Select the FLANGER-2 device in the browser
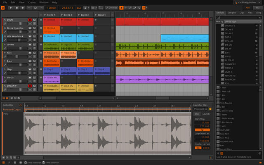This screenshot has height=165, width=264. tap(230, 64)
